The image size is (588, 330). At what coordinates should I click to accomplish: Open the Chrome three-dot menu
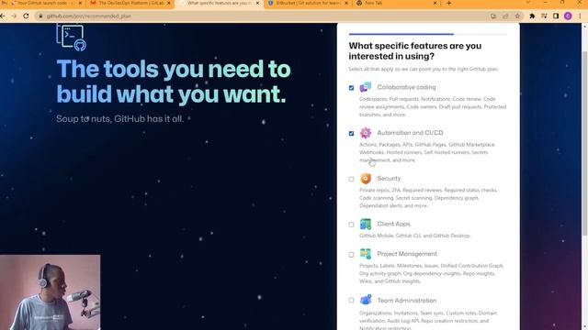pyautogui.click(x=580, y=16)
